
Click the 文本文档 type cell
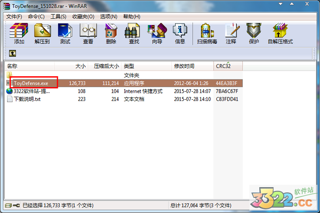134,99
